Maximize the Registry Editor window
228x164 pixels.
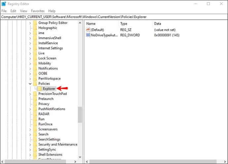[x=209, y=4]
